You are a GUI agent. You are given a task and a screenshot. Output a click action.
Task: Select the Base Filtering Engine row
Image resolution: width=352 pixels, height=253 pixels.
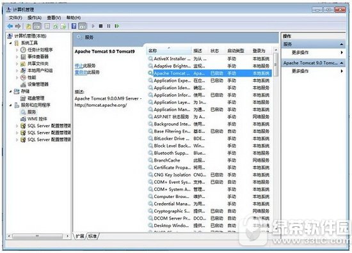click(210, 132)
